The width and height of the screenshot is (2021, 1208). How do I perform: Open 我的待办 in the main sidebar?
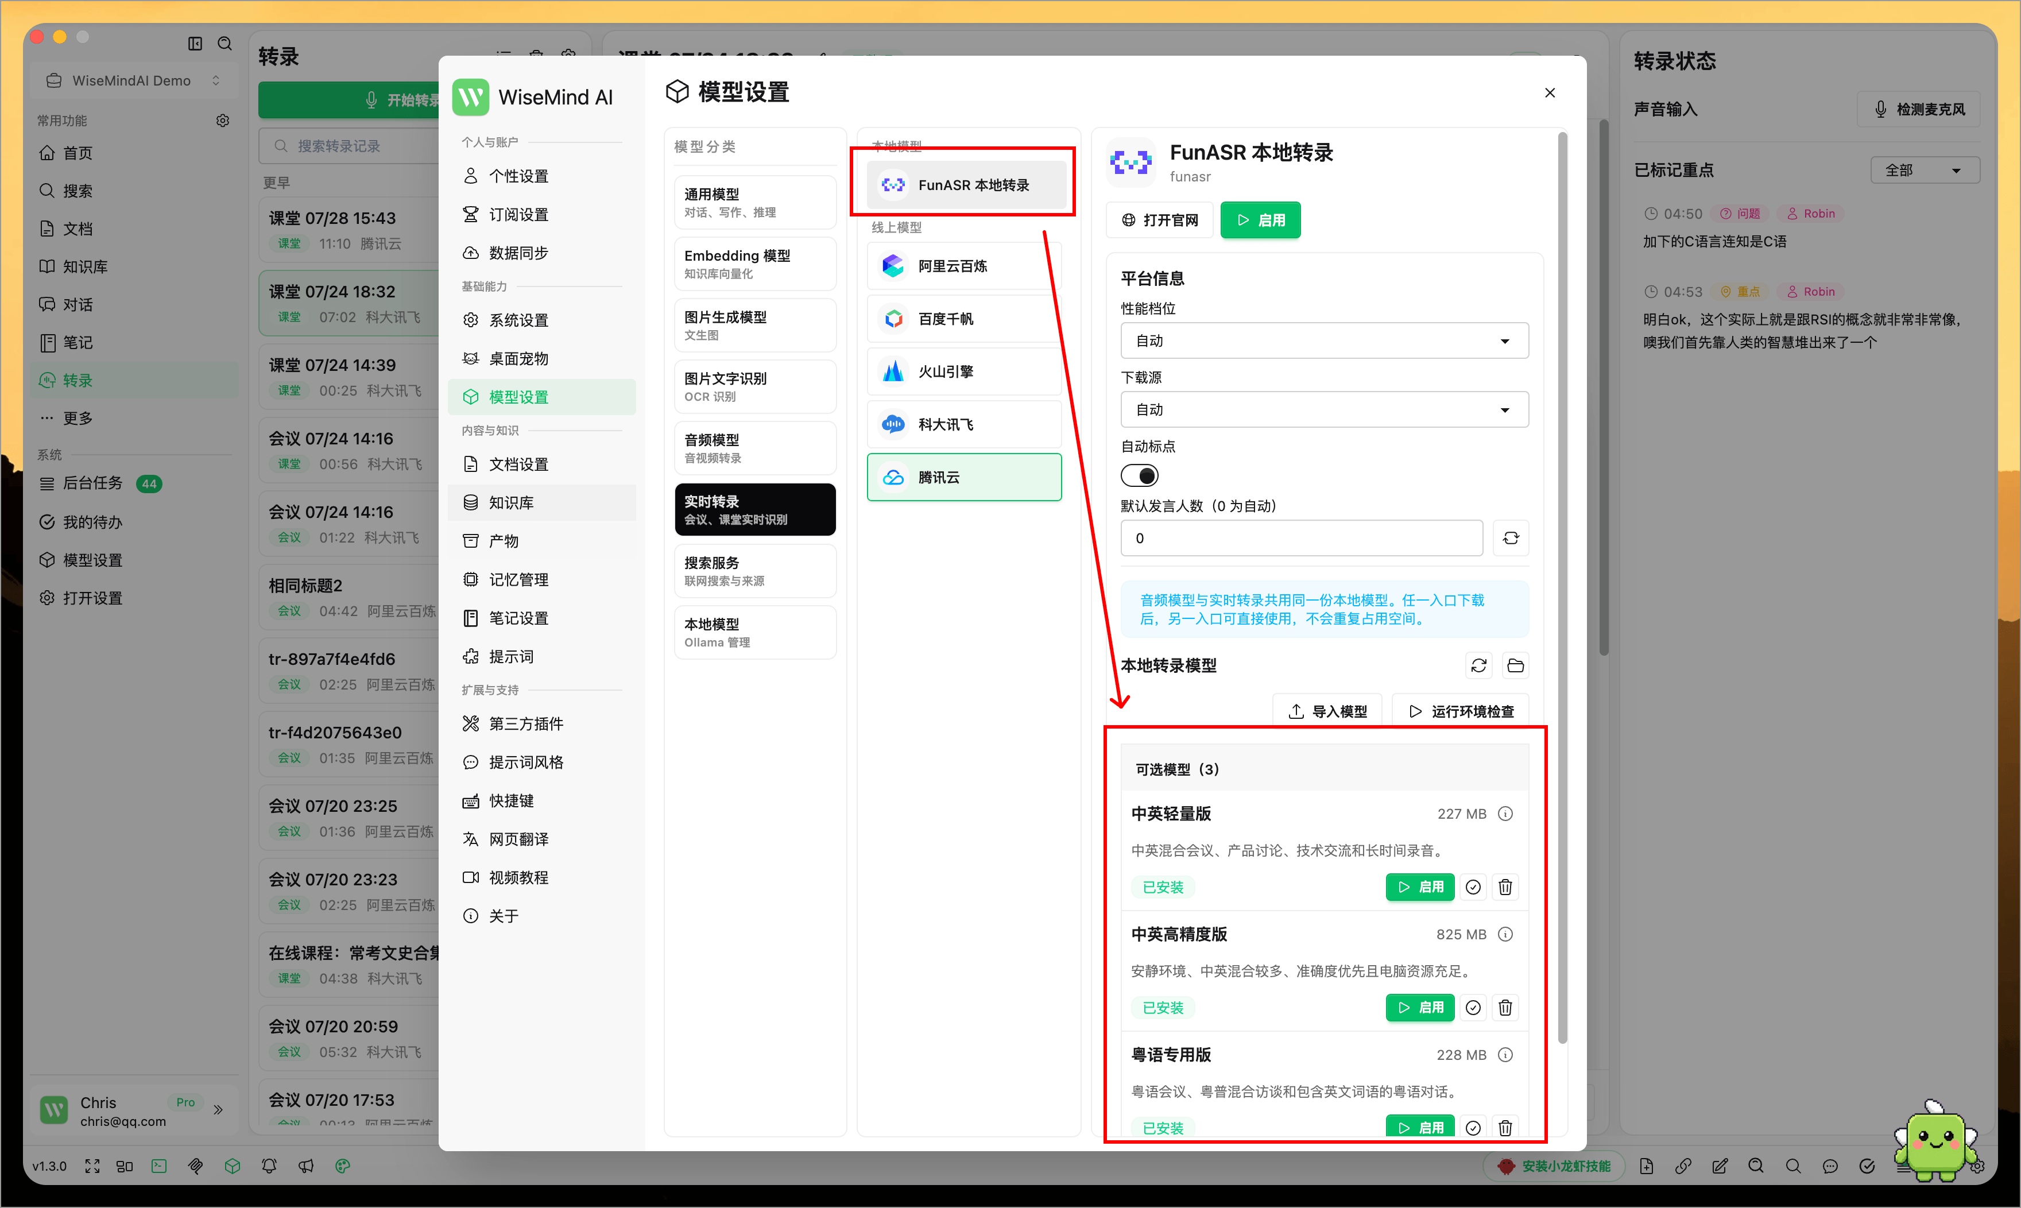[134, 522]
